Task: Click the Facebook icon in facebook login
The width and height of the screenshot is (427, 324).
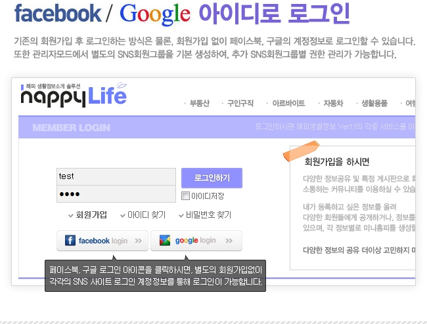Action: pyautogui.click(x=70, y=241)
